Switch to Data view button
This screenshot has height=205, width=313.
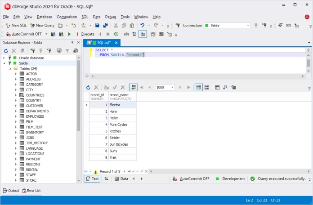click(x=121, y=178)
